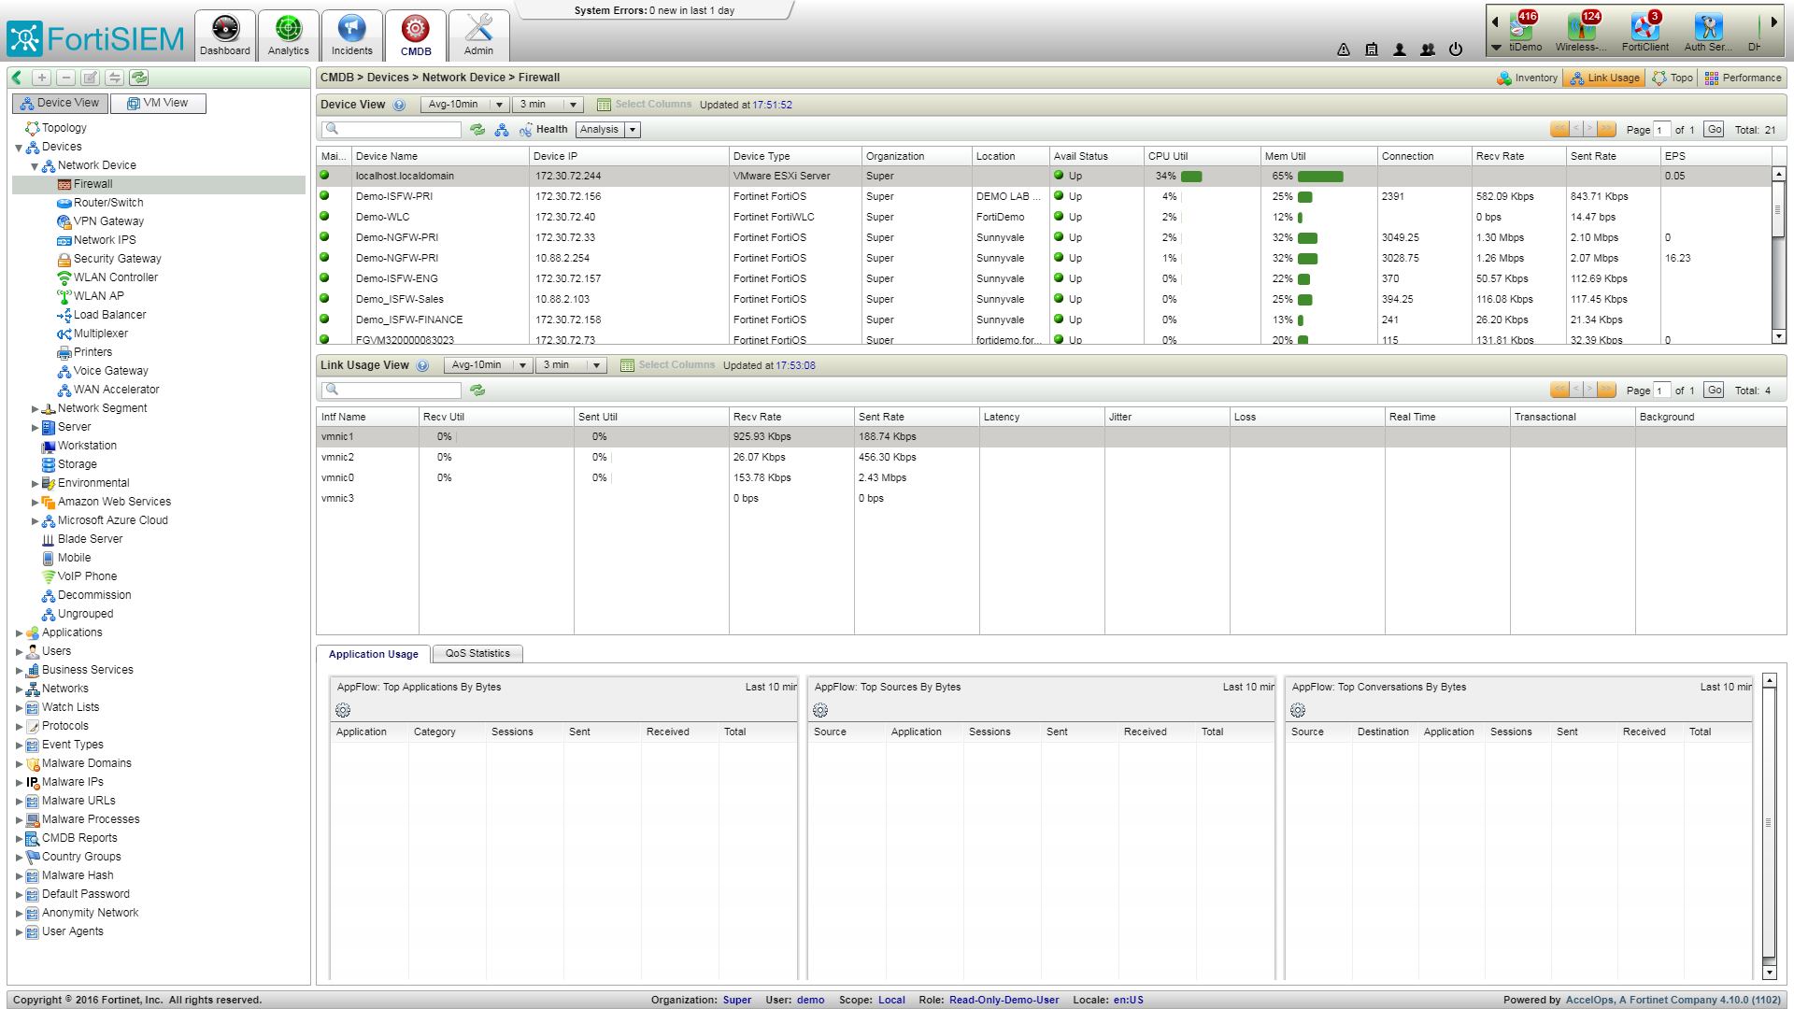
Task: Switch to Device View toggle
Action: coord(60,103)
